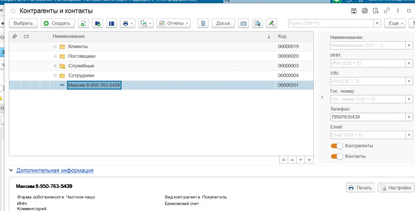Collapse the Сотрудники folder
This screenshot has width=415, height=211.
coord(55,76)
